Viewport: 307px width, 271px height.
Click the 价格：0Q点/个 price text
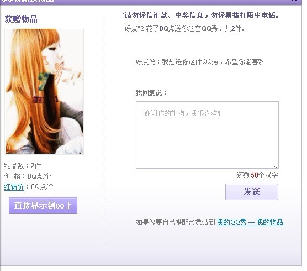coord(28,176)
